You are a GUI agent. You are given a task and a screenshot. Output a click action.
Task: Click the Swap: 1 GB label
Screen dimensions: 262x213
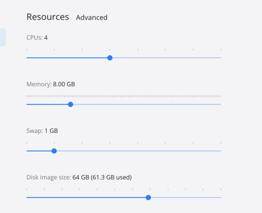(42, 131)
